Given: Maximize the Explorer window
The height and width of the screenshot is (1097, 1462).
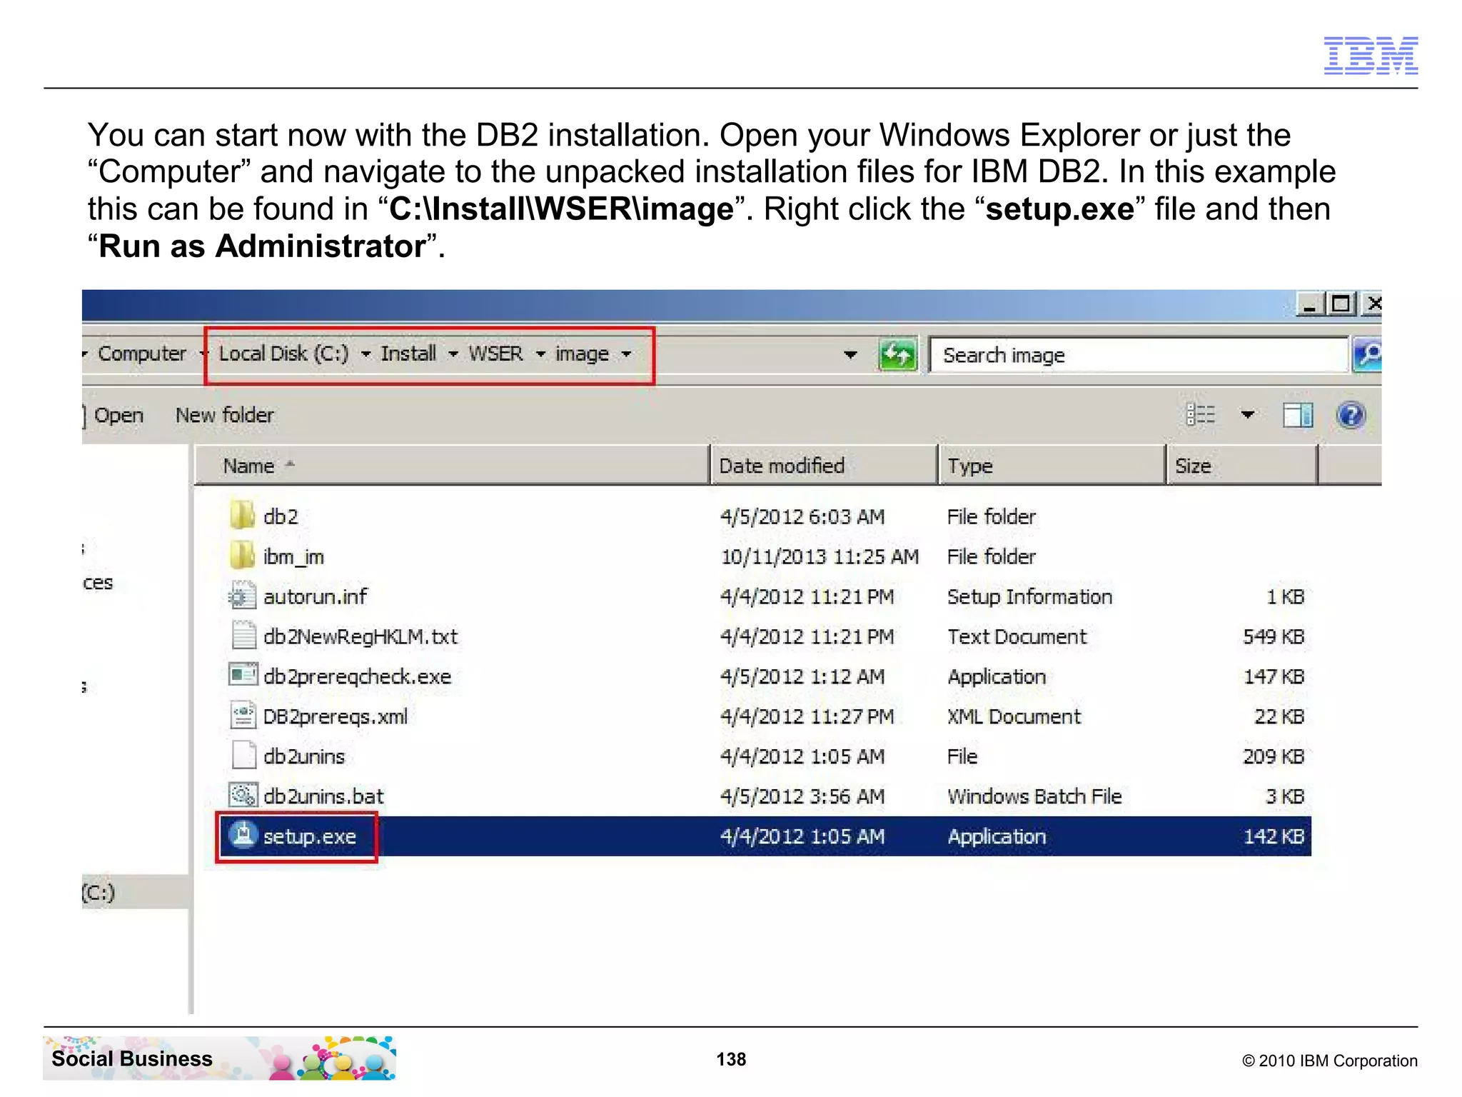Looking at the screenshot, I should [x=1341, y=305].
